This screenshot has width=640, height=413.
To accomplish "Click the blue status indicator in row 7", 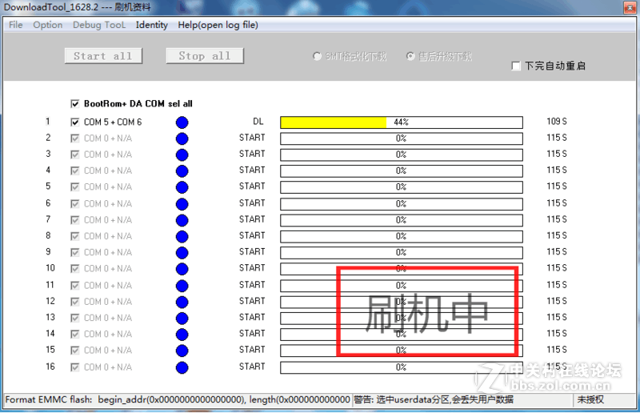I will 182,221.
